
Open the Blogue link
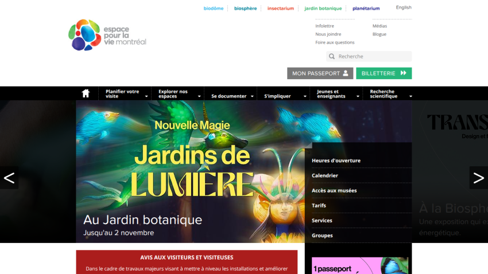pos(379,34)
